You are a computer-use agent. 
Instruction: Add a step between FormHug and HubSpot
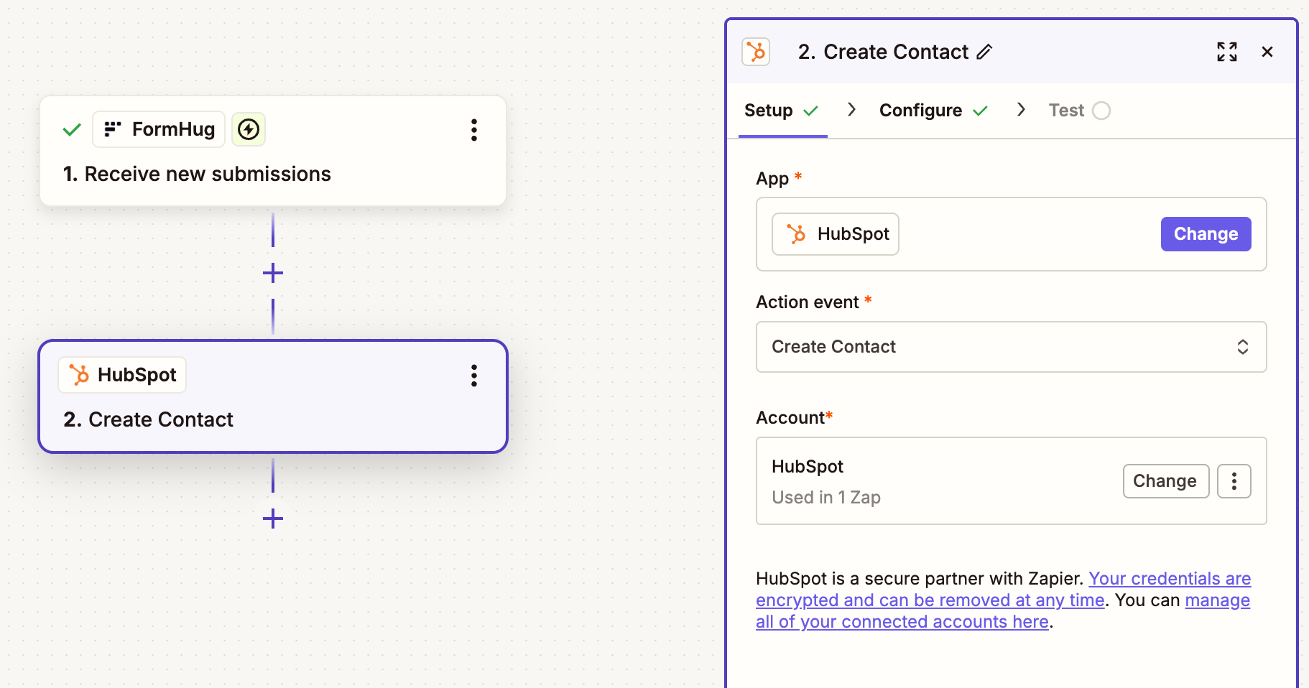pos(273,273)
